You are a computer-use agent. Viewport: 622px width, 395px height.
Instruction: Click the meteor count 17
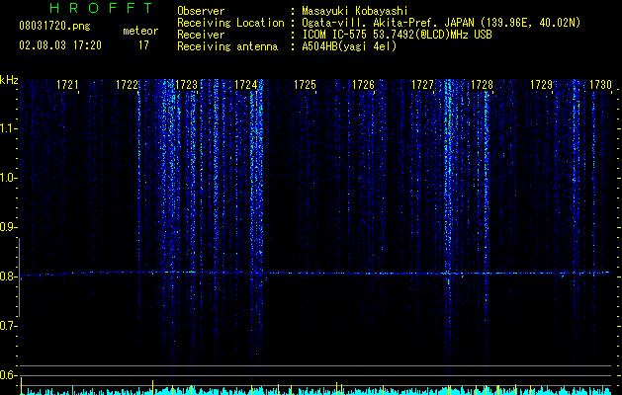point(143,45)
